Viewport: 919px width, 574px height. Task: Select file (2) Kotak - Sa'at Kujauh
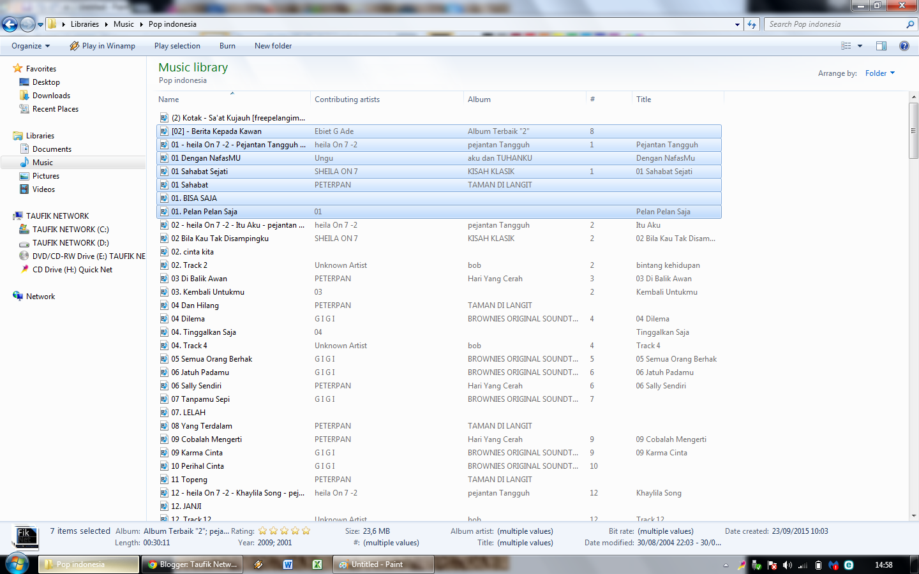coord(238,118)
